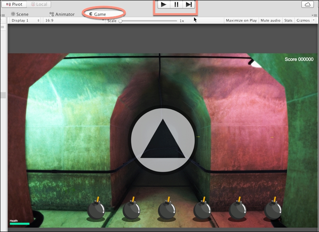Expand the Gizmos dropdown arrow
This screenshot has width=319, height=232.
[x=314, y=20]
